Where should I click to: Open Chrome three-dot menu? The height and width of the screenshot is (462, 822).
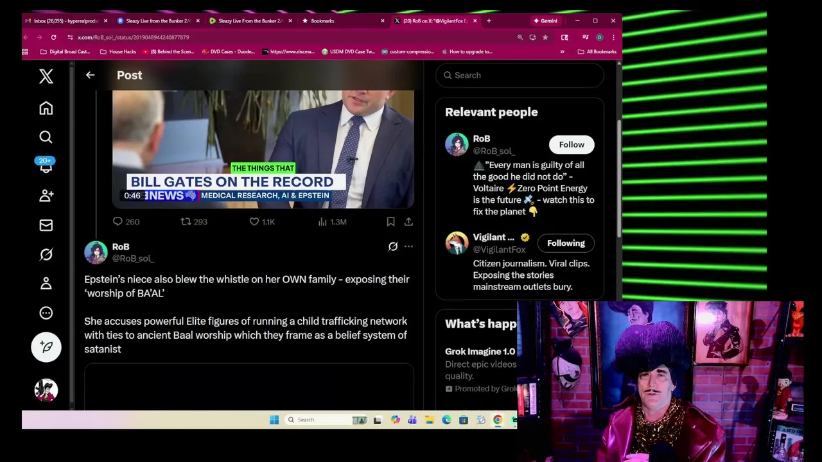click(613, 37)
